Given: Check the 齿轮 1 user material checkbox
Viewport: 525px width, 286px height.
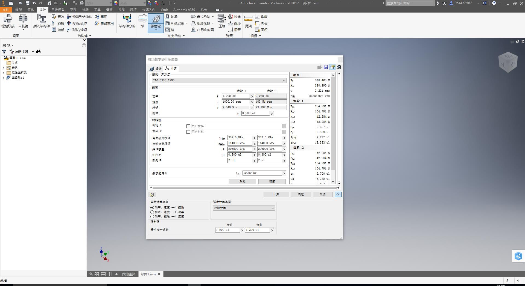Looking at the screenshot, I should pos(188,126).
